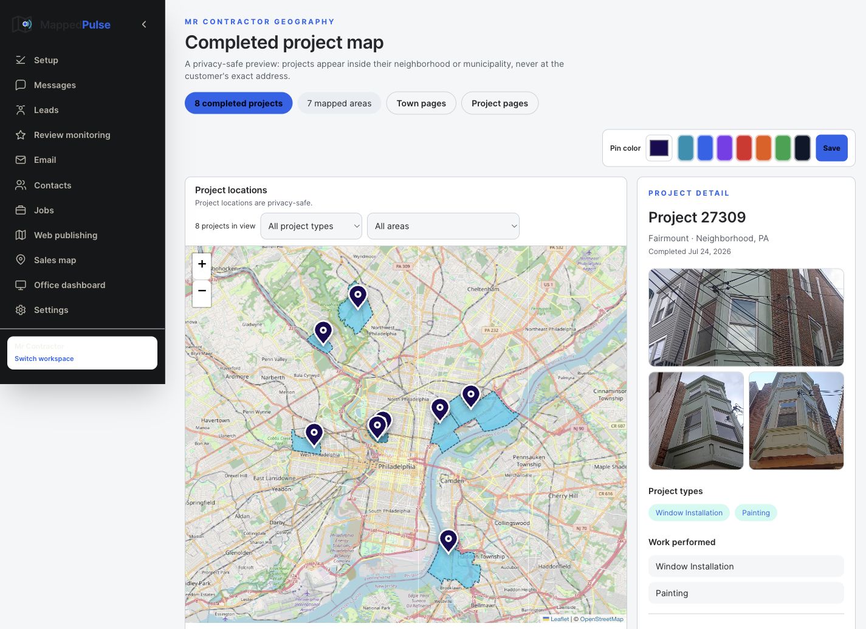The width and height of the screenshot is (866, 629).
Task: Pick the purple pin color swatch
Action: coord(724,148)
